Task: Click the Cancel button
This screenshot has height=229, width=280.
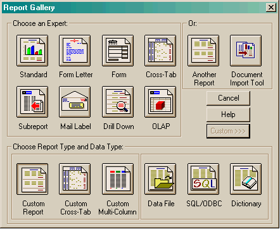Action: [x=228, y=98]
